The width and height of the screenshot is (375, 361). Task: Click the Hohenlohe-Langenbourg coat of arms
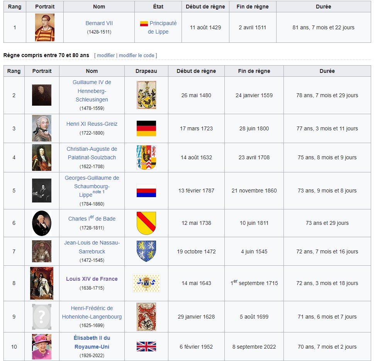[x=146, y=317]
